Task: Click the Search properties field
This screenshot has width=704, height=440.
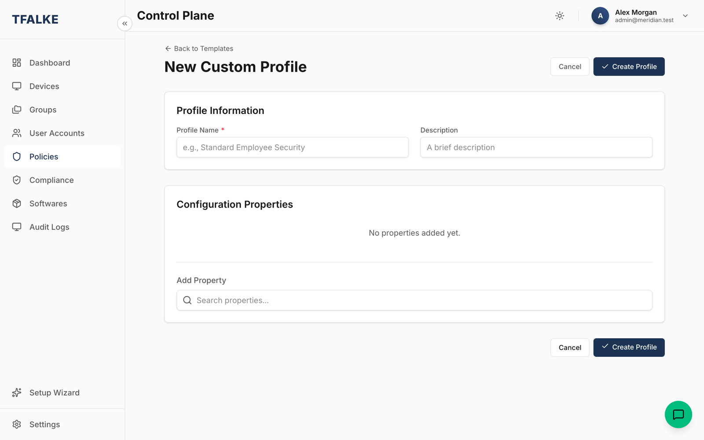Action: pyautogui.click(x=414, y=300)
